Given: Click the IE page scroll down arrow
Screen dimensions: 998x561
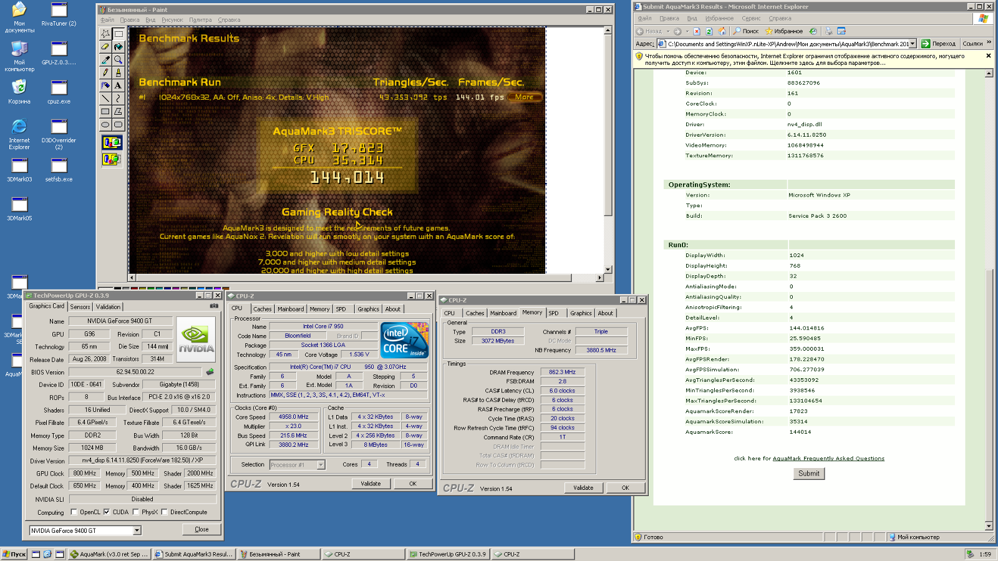Looking at the screenshot, I should 989,526.
